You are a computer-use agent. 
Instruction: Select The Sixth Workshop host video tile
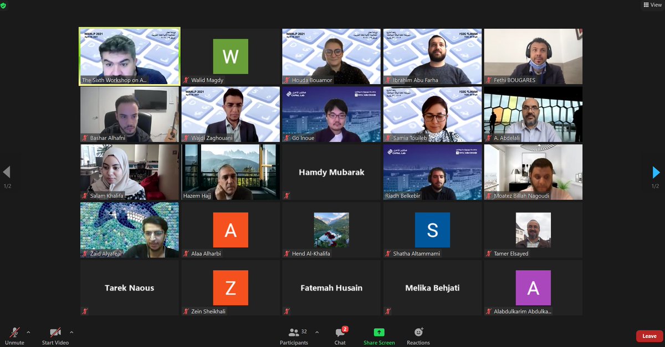click(130, 56)
